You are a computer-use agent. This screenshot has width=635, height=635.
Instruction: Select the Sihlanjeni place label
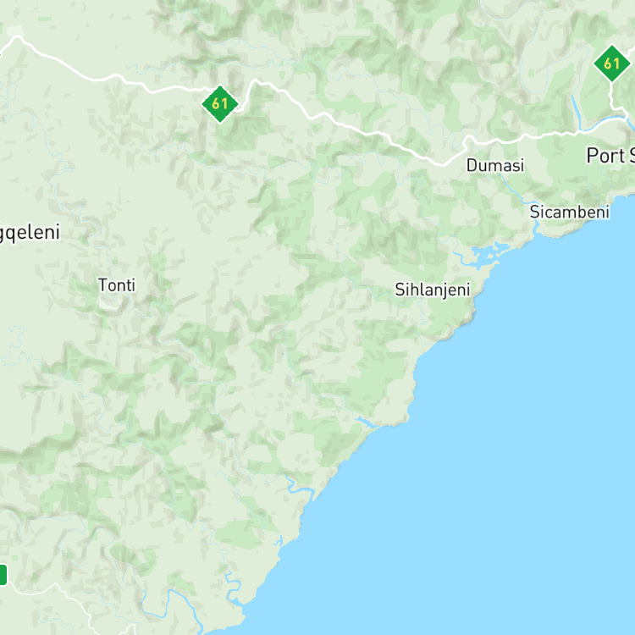pyautogui.click(x=432, y=290)
